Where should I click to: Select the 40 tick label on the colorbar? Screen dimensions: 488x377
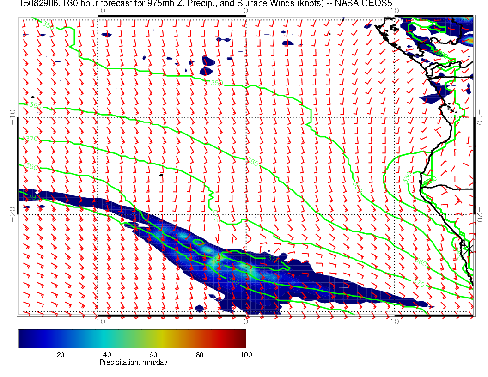click(x=107, y=354)
